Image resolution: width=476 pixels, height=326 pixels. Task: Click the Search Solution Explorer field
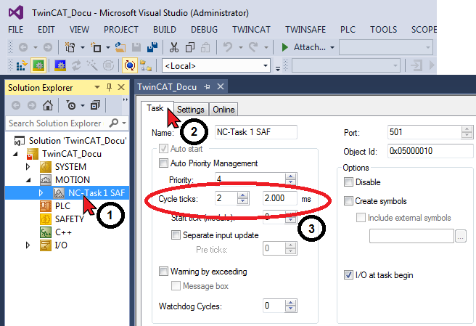click(x=56, y=123)
